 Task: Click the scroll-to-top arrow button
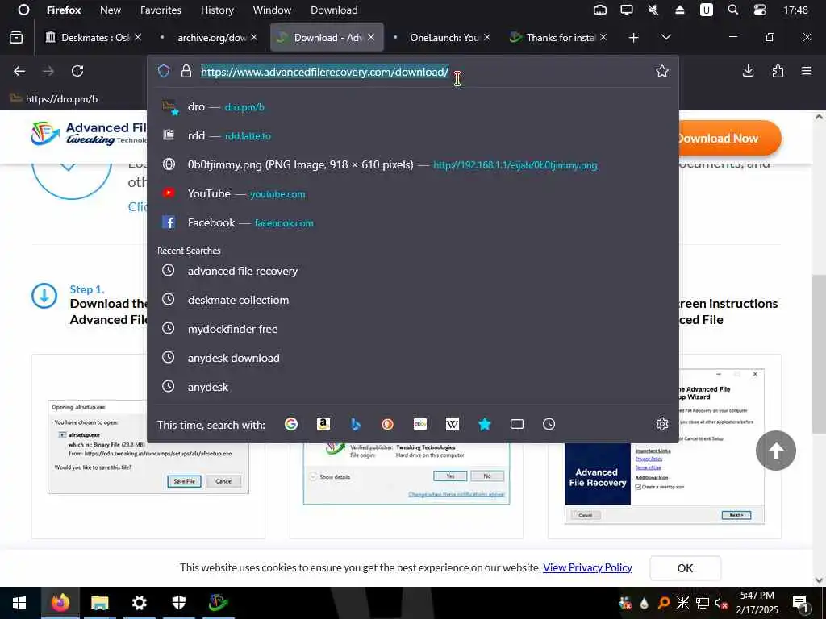coord(775,451)
